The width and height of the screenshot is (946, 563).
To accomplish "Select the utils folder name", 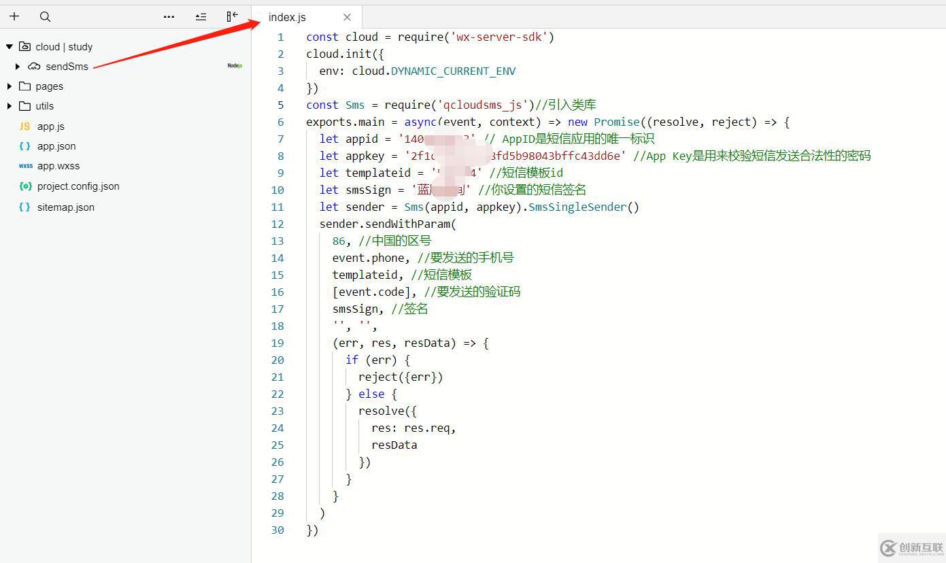I will click(45, 106).
